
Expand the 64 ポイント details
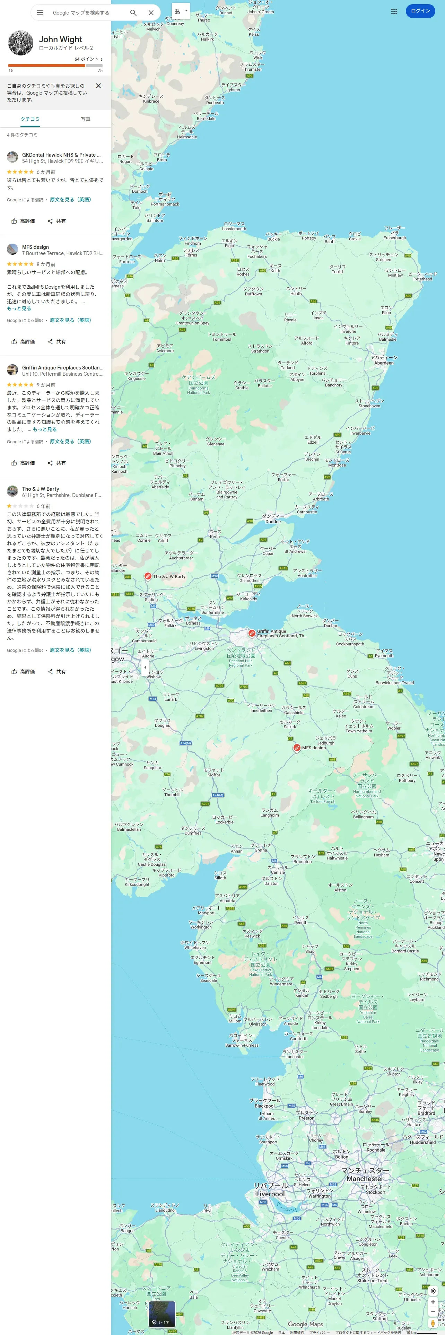89,59
